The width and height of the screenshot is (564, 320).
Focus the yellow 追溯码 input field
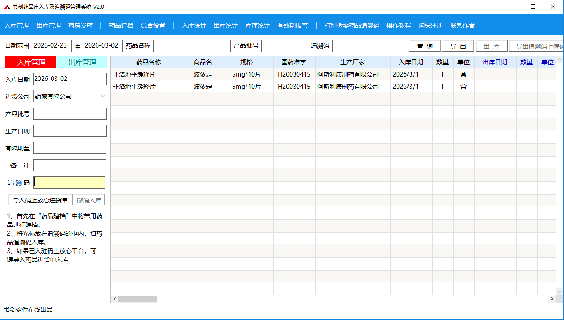70,183
